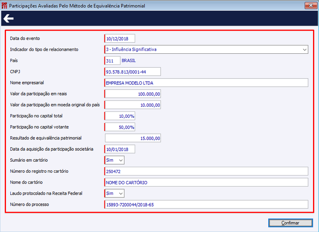Click the BRASIL country name text

tap(128, 60)
